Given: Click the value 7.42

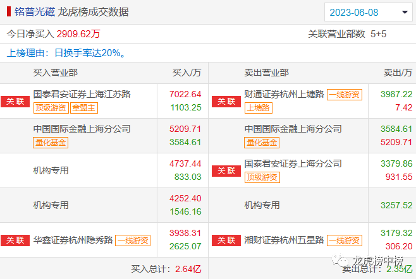Looking at the screenshot, I should tap(403, 107).
